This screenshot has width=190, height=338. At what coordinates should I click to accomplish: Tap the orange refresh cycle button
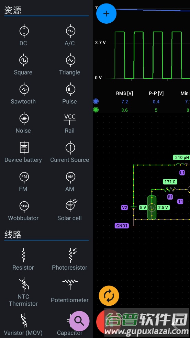pyautogui.click(x=109, y=295)
